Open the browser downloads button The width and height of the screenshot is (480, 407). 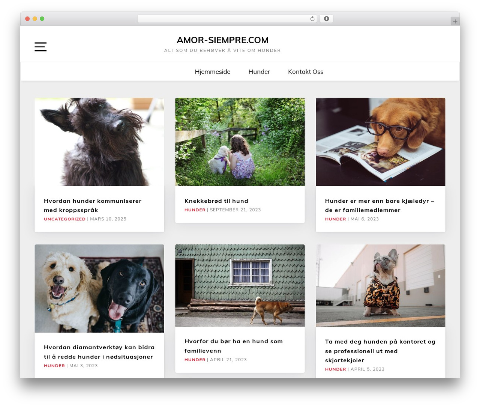326,19
